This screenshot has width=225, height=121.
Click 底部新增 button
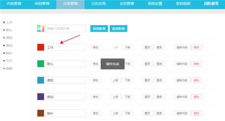(x=118, y=28)
